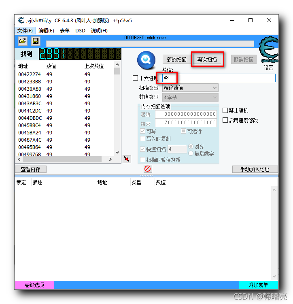Viewport: 293px width, 304px height.
Task: Click the 设置 label under the logo
Action: pyautogui.click(x=268, y=68)
